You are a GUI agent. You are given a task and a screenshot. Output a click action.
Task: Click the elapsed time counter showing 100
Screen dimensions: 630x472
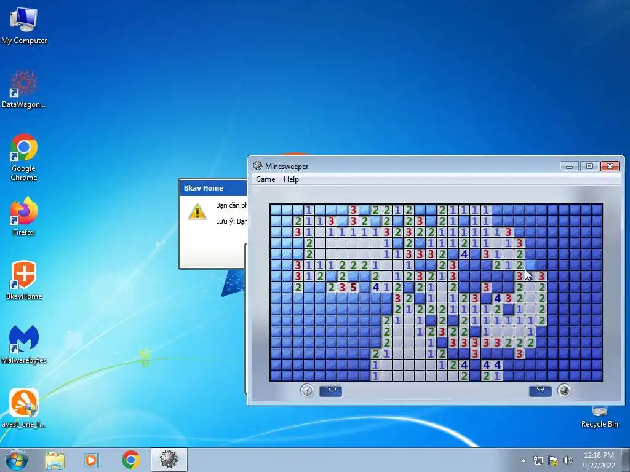pyautogui.click(x=330, y=390)
